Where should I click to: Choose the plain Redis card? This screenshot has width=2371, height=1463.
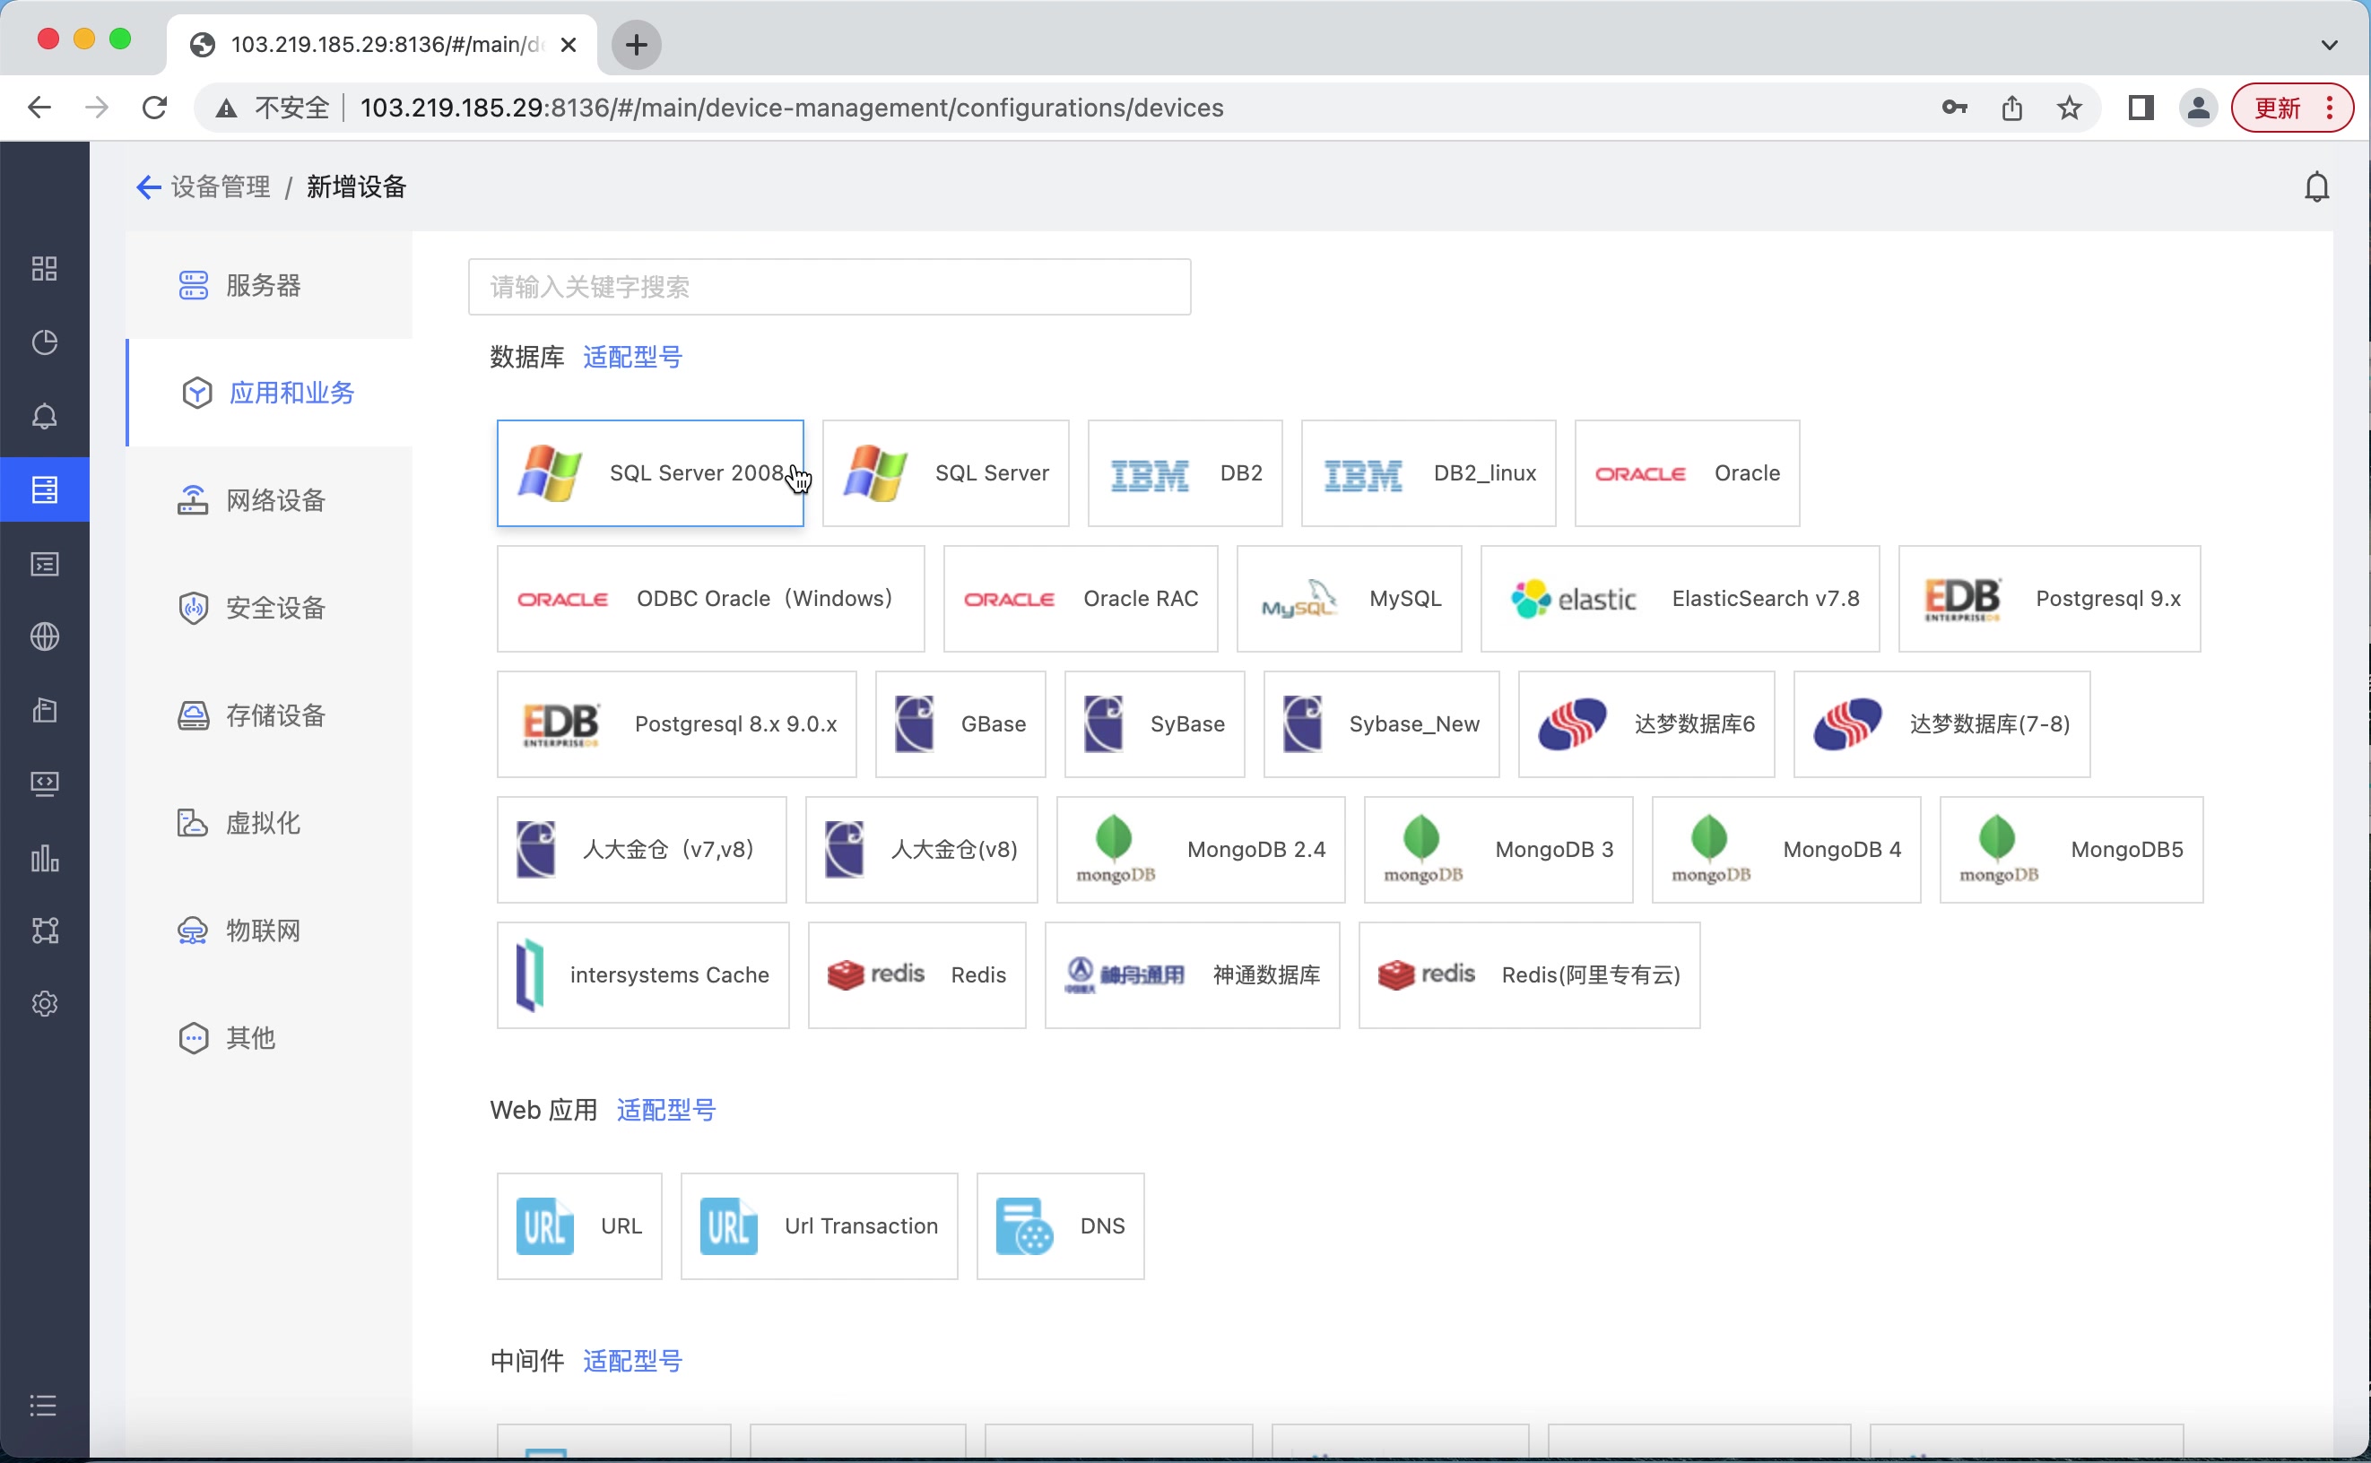click(x=916, y=974)
